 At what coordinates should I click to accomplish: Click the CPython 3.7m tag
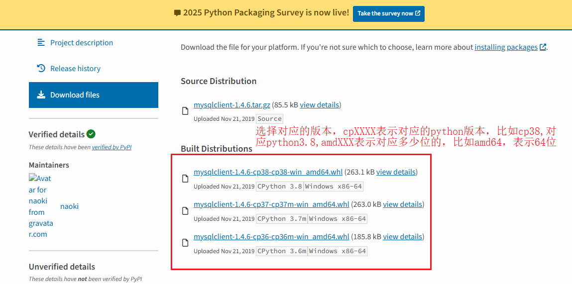click(x=282, y=219)
